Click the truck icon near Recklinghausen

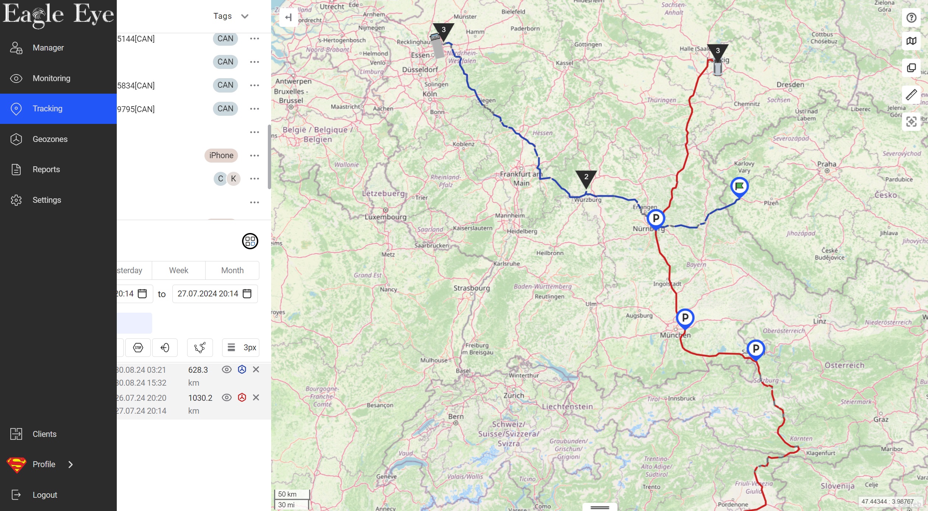pos(437,45)
